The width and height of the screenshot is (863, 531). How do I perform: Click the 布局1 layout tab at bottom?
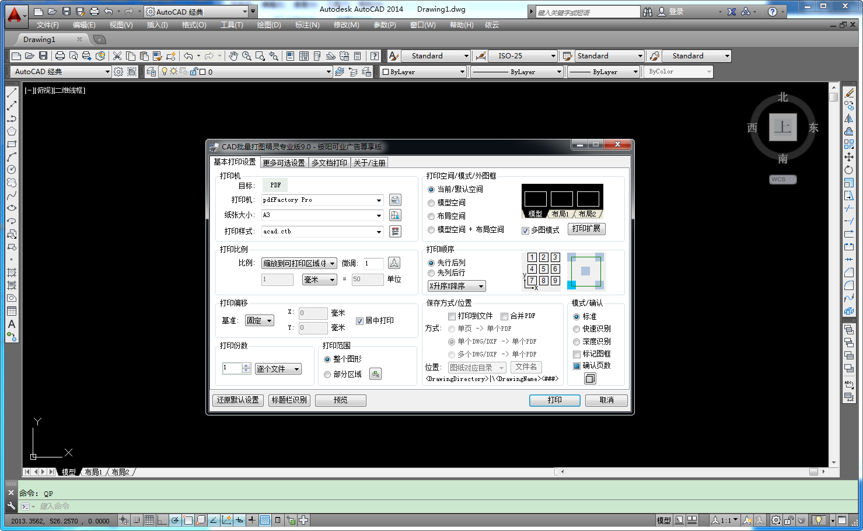coord(93,472)
